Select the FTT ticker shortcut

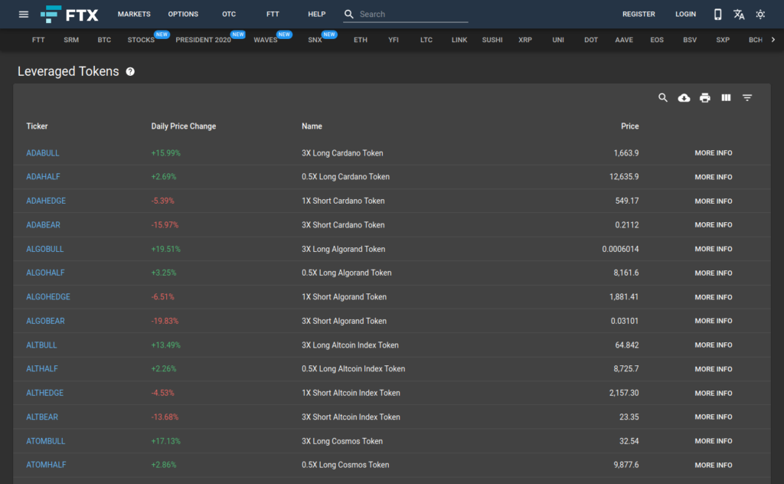point(38,40)
